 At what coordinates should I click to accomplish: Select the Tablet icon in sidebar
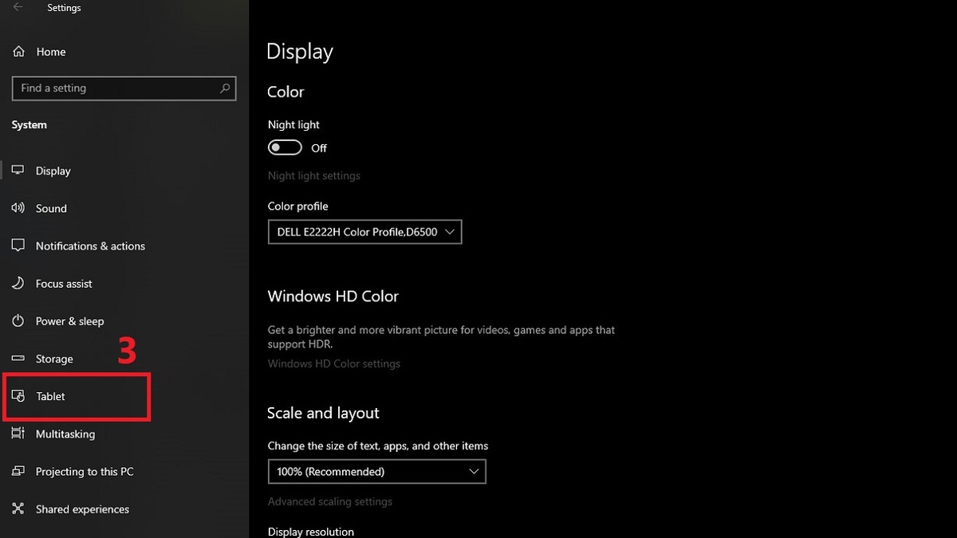coord(18,396)
